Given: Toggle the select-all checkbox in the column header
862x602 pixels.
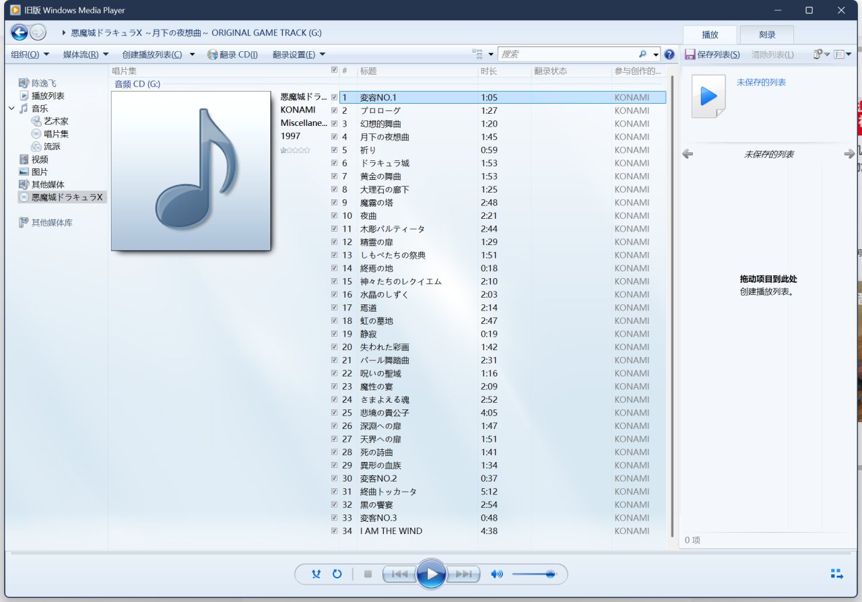Looking at the screenshot, I should [x=334, y=70].
